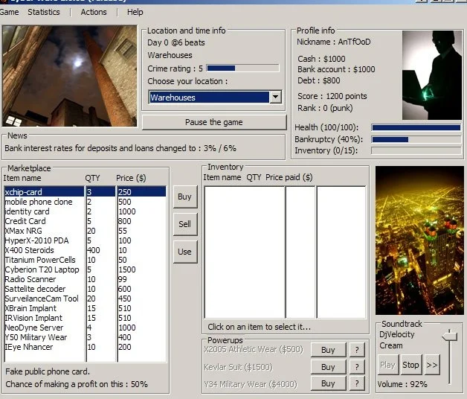
Task: Select Cyberion T20 Laptop in the marketplace
Action: (41, 269)
